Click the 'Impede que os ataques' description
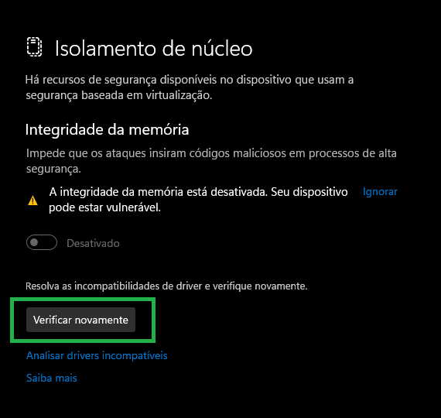The height and width of the screenshot is (418, 441). [x=211, y=153]
